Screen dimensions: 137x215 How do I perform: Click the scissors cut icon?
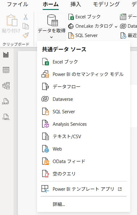pos(26,17)
